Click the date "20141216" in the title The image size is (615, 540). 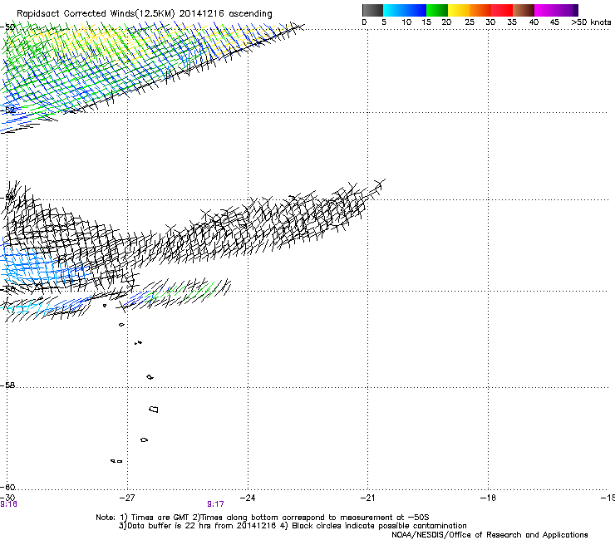click(x=202, y=14)
